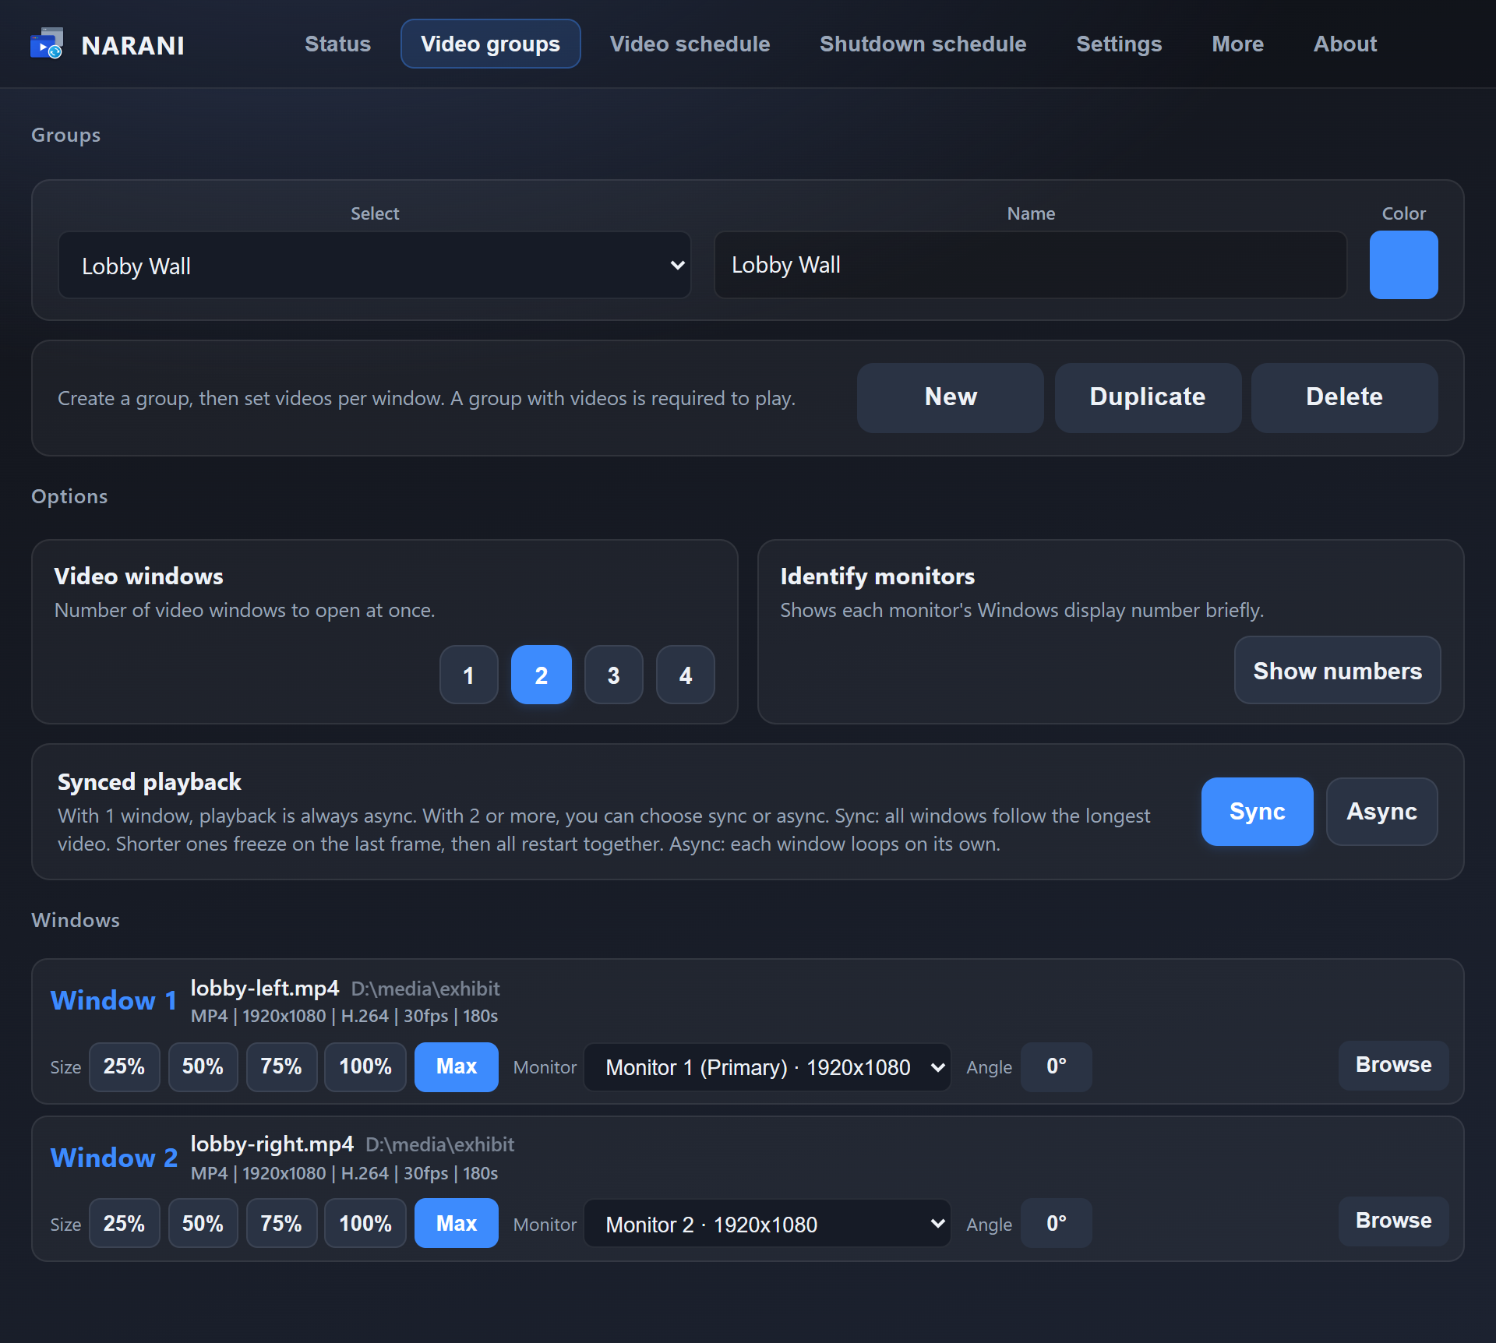The image size is (1496, 1343).
Task: Click Window 1 Angle 0° button
Action: point(1056,1066)
